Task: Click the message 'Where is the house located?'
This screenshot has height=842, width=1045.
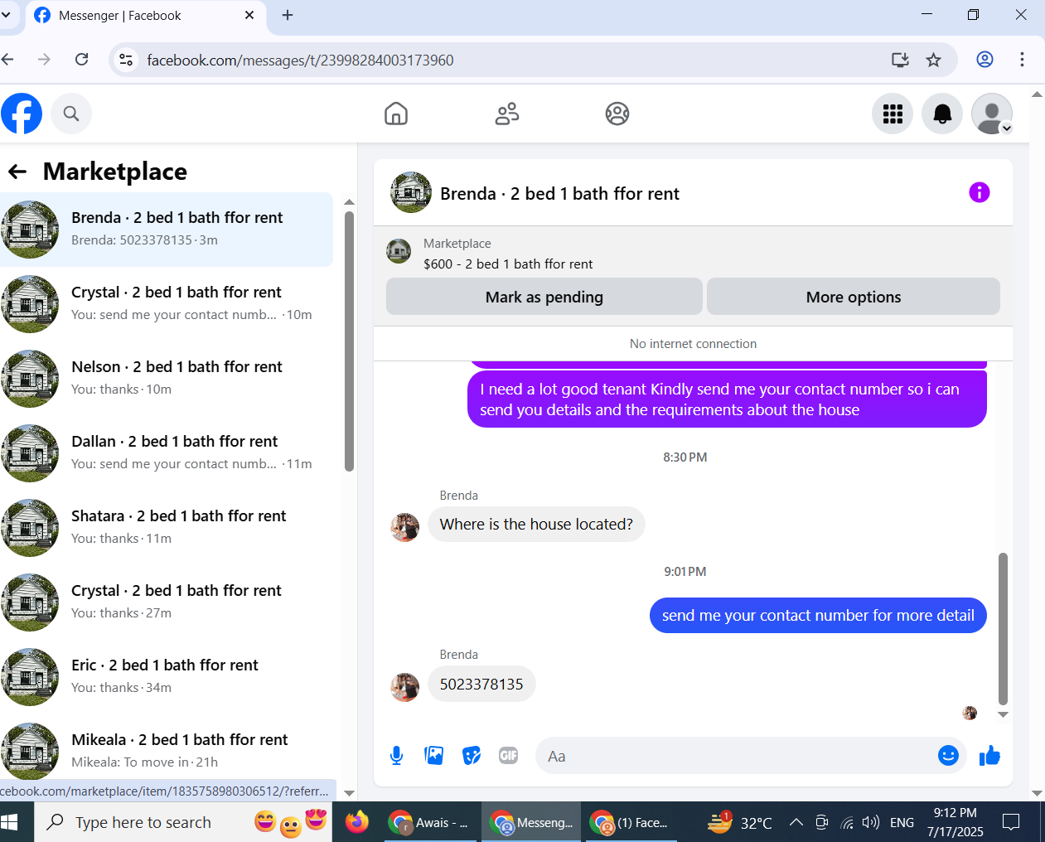Action: pos(536,525)
